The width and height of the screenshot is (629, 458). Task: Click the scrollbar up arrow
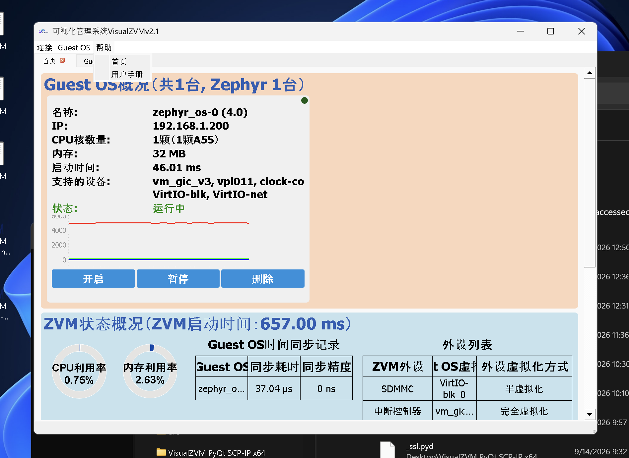(x=590, y=73)
